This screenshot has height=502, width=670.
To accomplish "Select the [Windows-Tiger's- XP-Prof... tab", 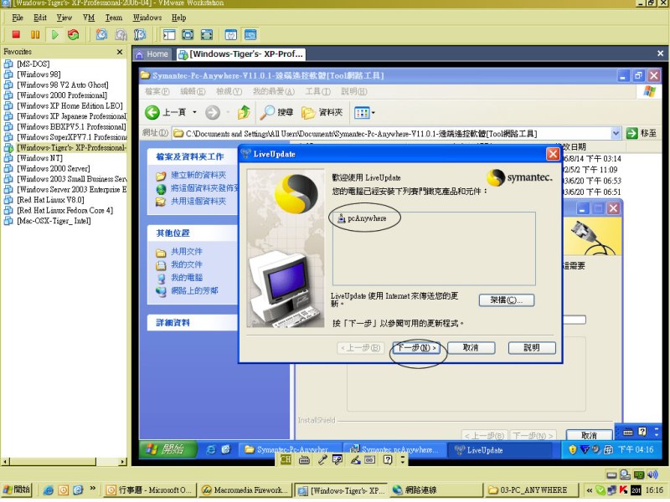I will coord(241,54).
